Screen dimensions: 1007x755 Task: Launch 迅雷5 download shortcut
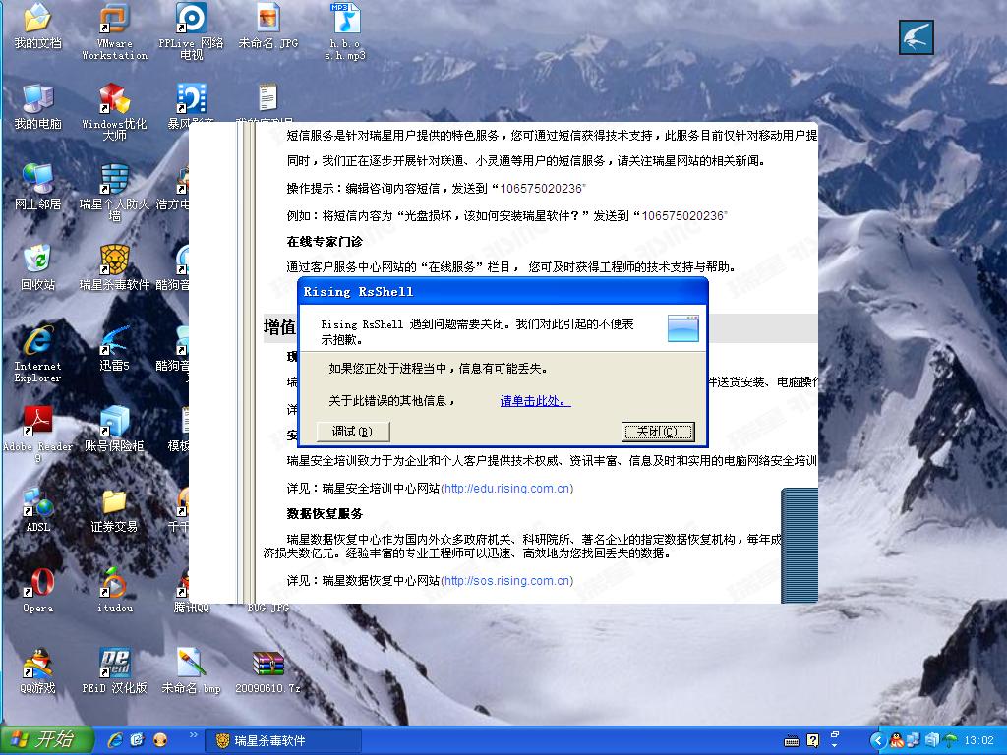click(114, 349)
